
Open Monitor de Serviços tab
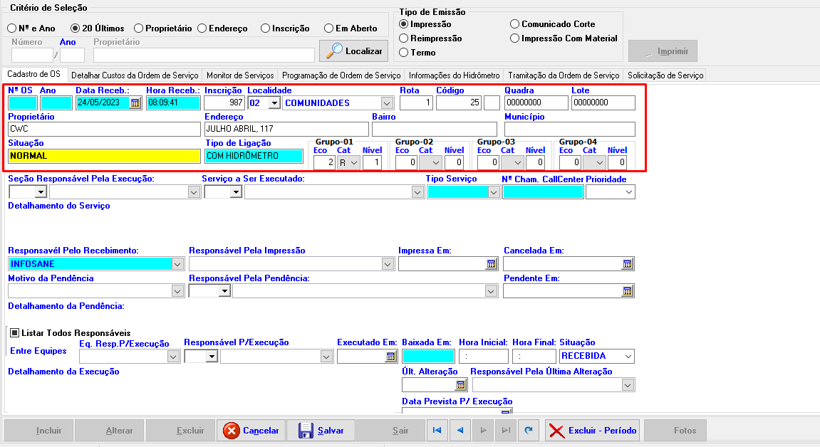(x=240, y=75)
